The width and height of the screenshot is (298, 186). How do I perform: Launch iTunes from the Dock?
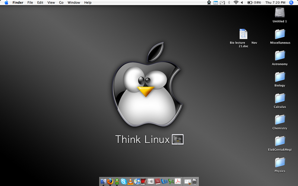point(137,182)
